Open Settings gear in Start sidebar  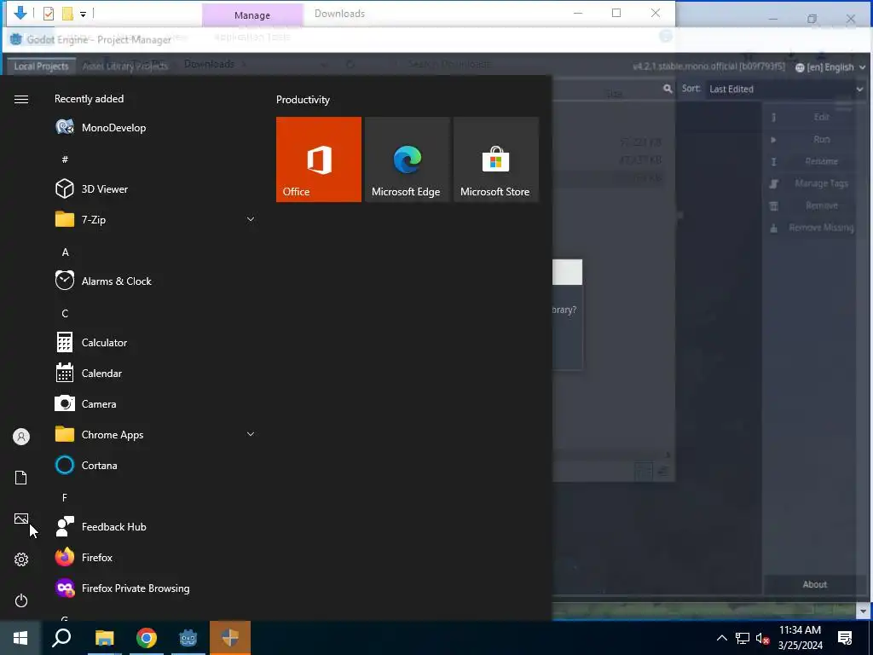click(x=21, y=559)
